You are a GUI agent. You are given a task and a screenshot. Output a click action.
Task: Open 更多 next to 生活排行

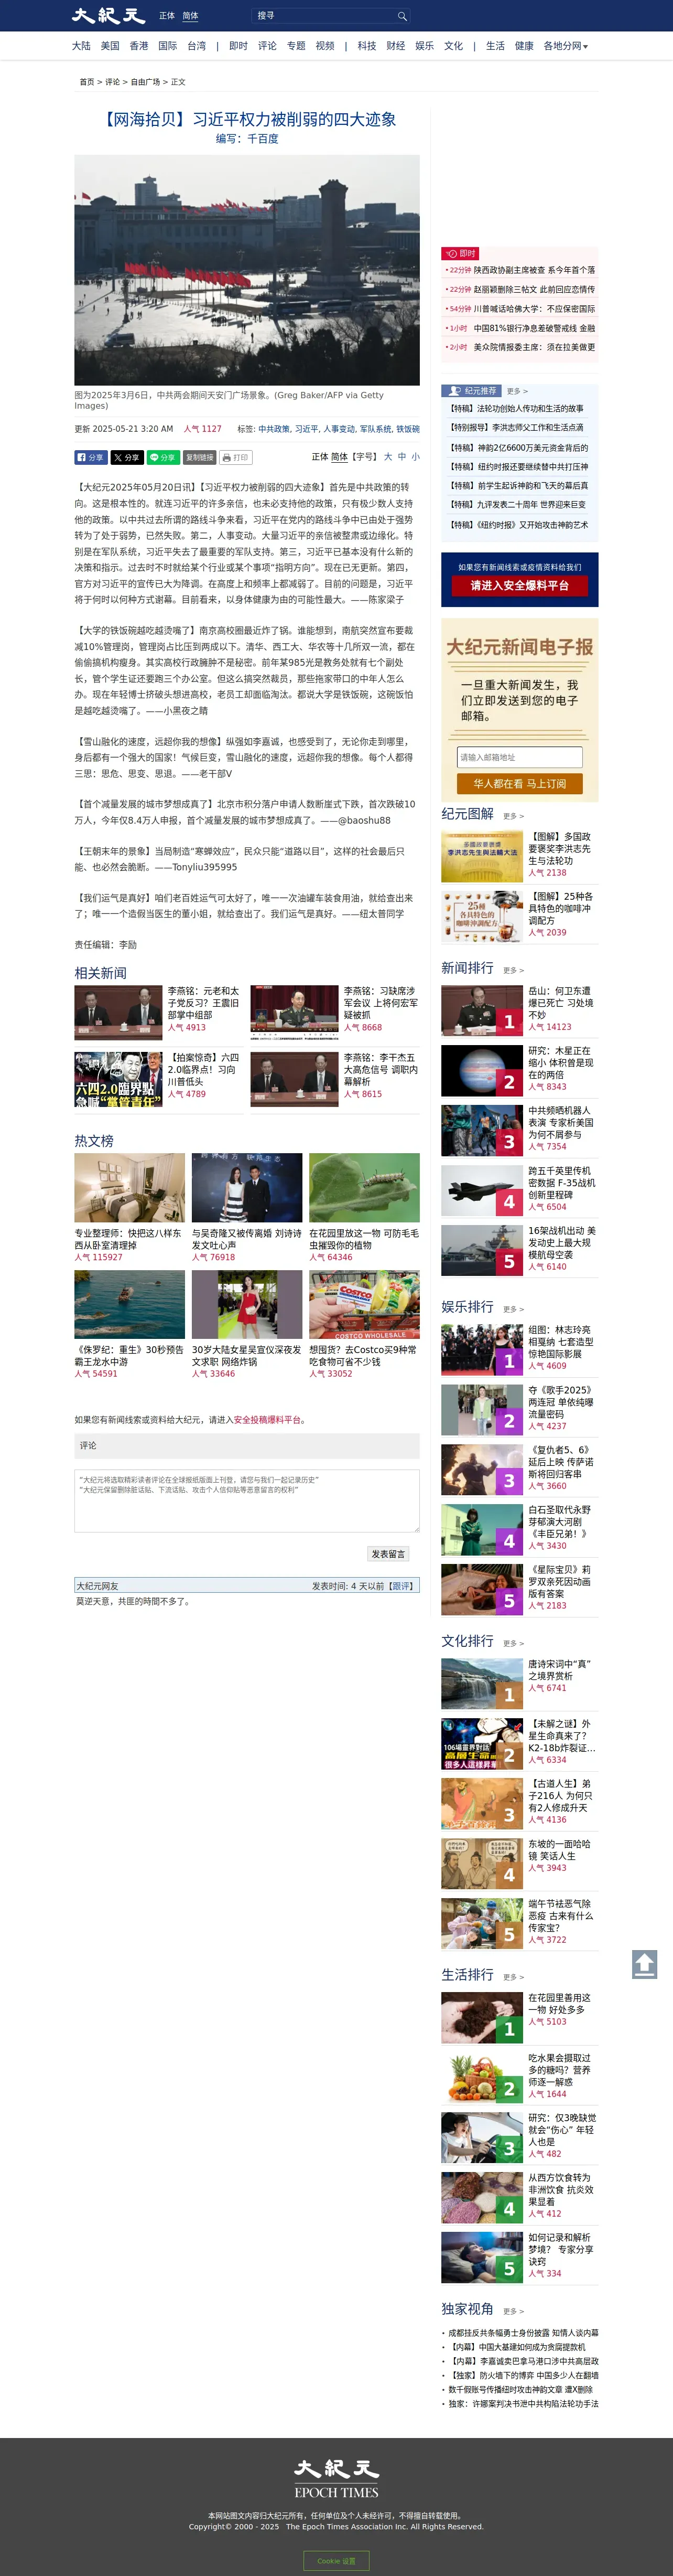coord(513,1977)
